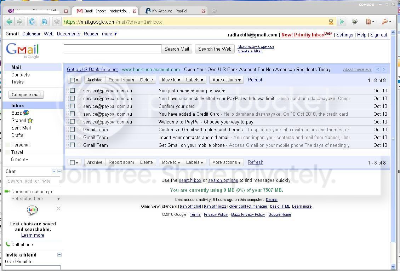The image size is (400, 271).
Task: Click the Sign out link
Action: coord(378,35)
